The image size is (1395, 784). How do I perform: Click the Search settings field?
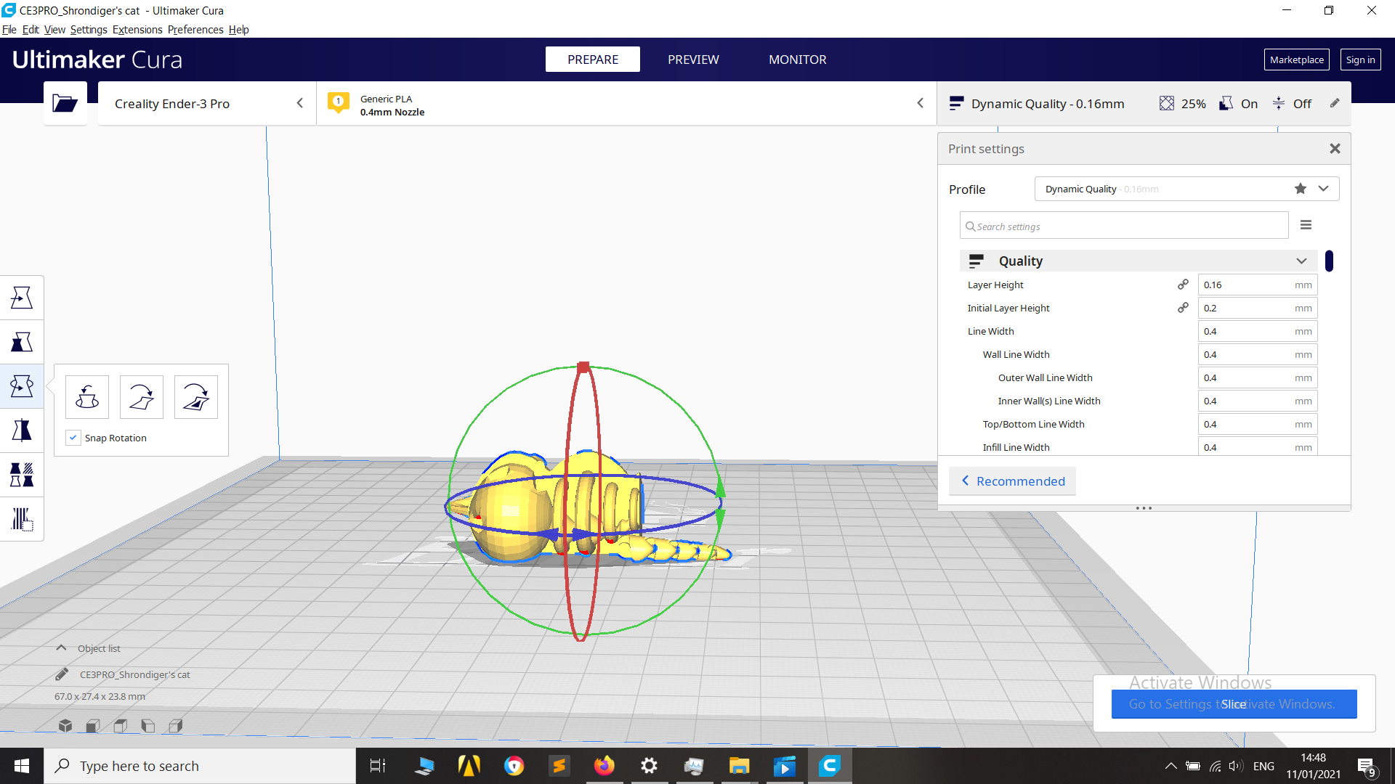click(x=1124, y=226)
